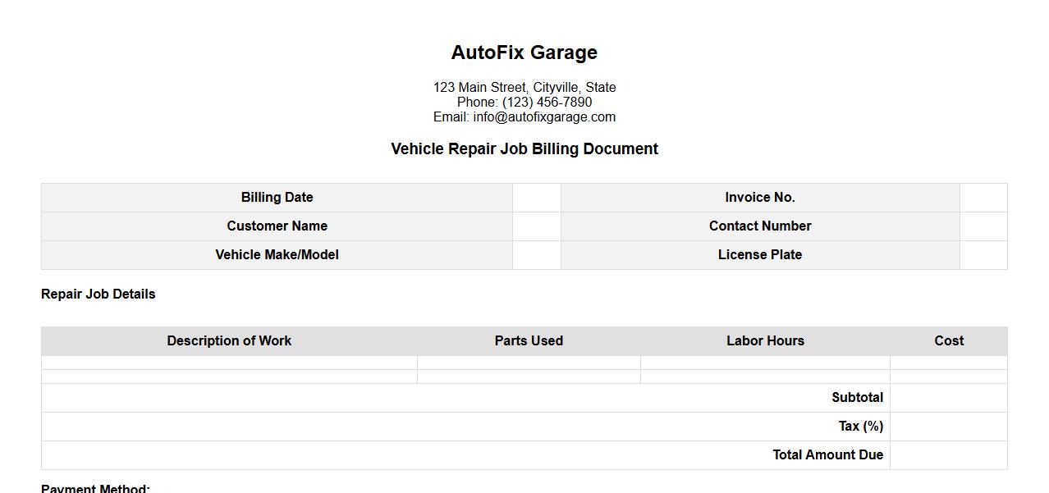The height and width of the screenshot is (493, 1049).
Task: Click the empty Vehicle Make/Model value cell
Action: 537,255
